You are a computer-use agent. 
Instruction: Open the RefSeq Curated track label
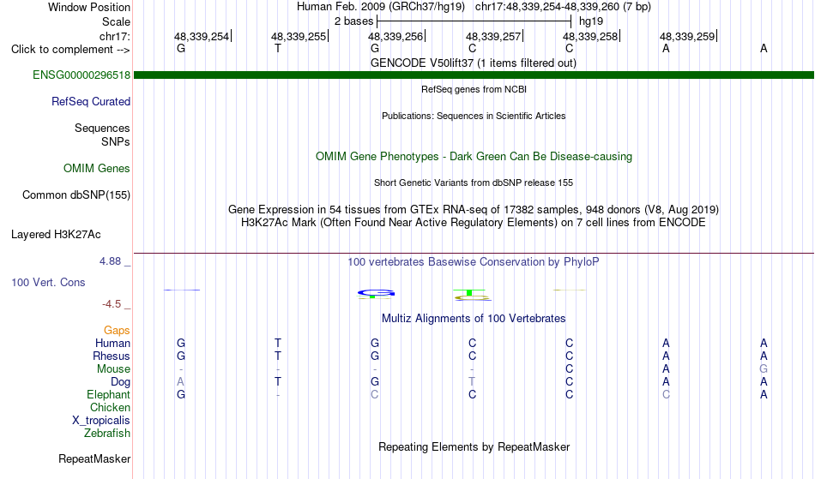[x=90, y=101]
